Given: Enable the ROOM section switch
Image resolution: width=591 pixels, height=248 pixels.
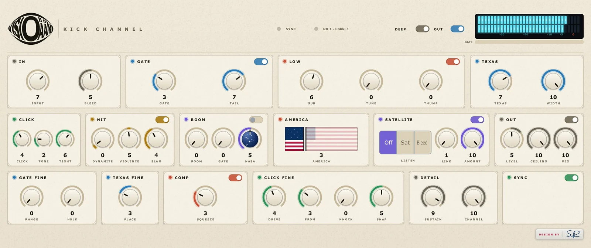Looking at the screenshot, I should pyautogui.click(x=256, y=120).
